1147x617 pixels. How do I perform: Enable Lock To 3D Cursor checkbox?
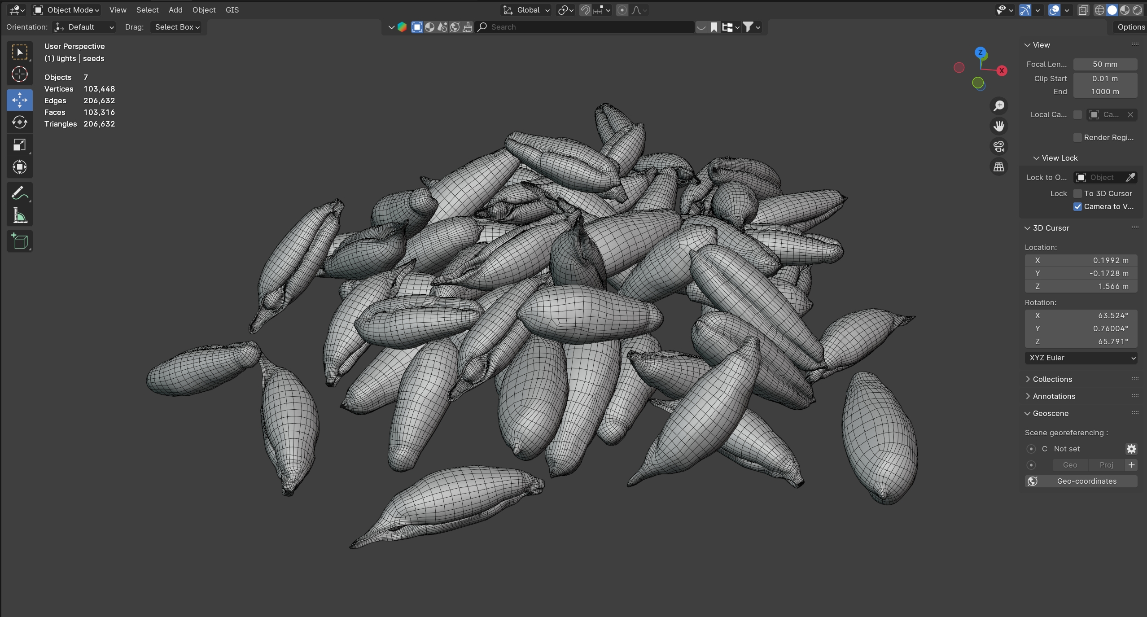1077,193
